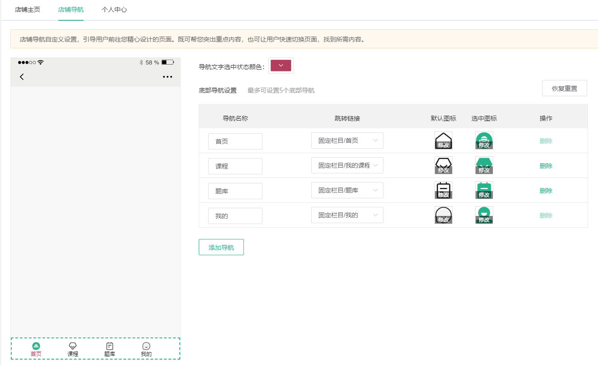Click the Bluetooth icon in preview status bar
The width and height of the screenshot is (598, 365).
click(x=141, y=62)
